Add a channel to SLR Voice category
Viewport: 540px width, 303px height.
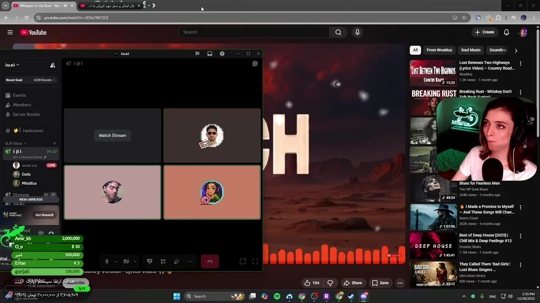point(54,144)
